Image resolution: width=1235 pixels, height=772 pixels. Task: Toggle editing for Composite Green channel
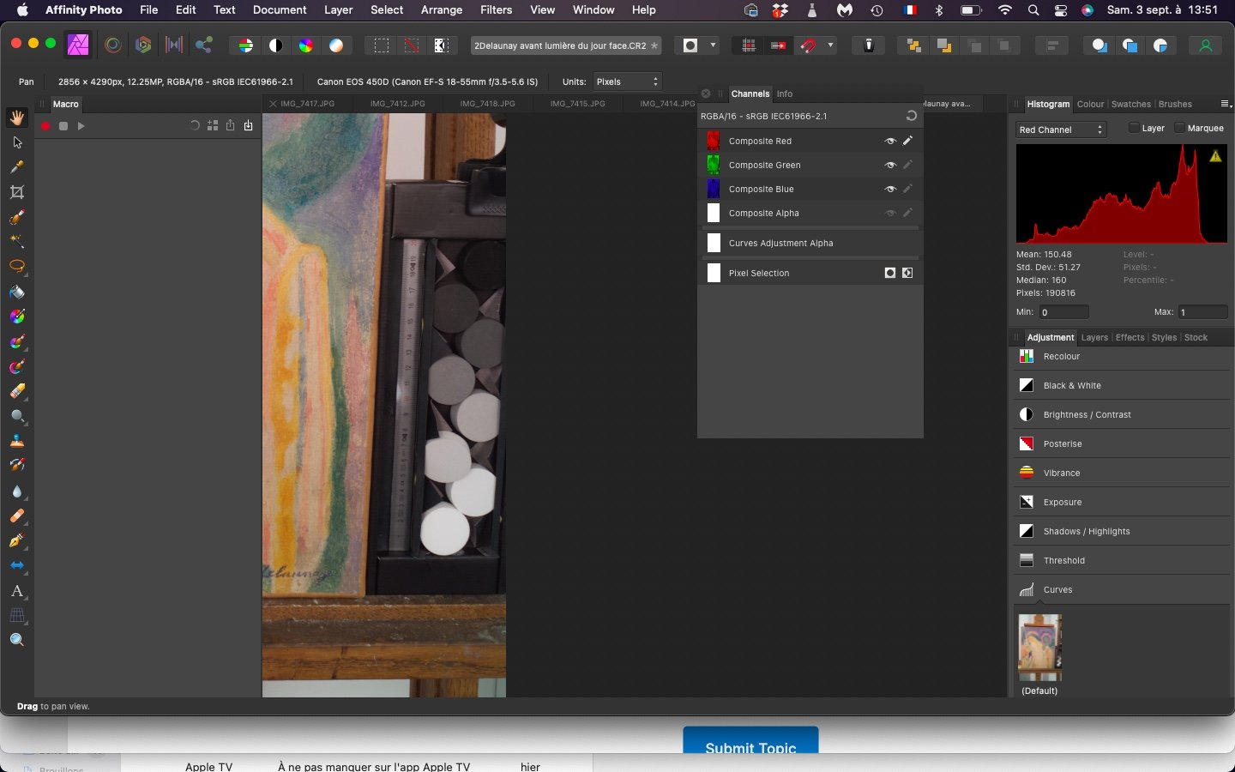click(907, 165)
